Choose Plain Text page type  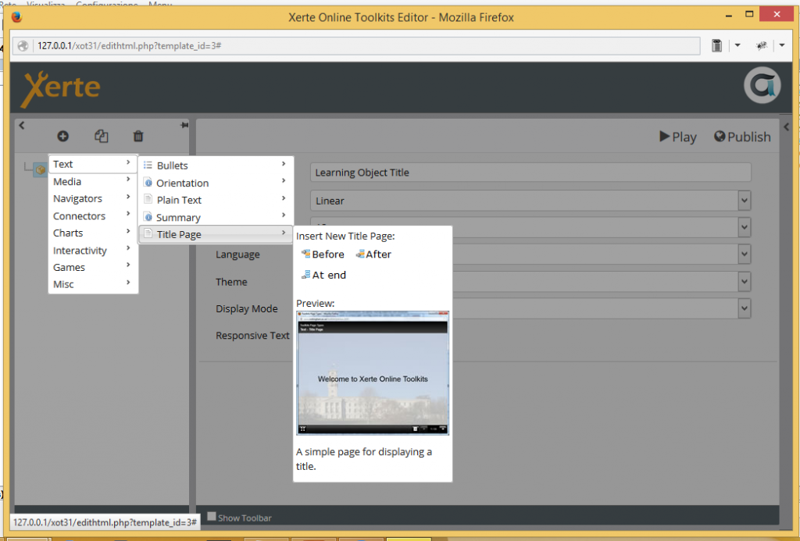click(x=216, y=200)
